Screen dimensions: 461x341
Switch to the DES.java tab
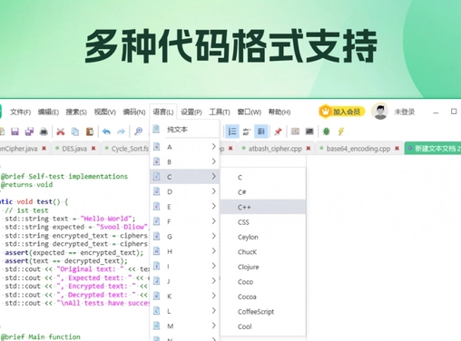tap(74, 149)
